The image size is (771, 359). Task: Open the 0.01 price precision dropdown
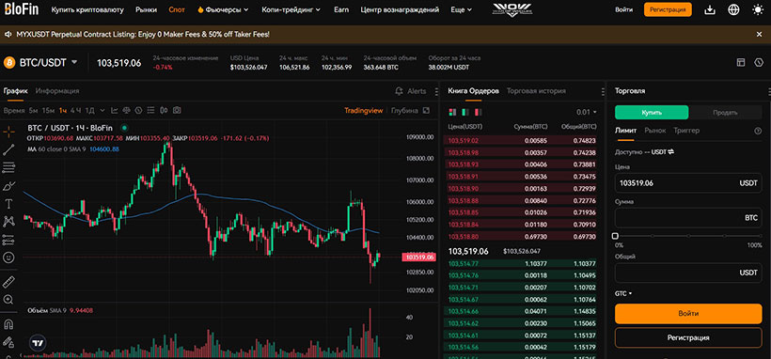(x=586, y=112)
